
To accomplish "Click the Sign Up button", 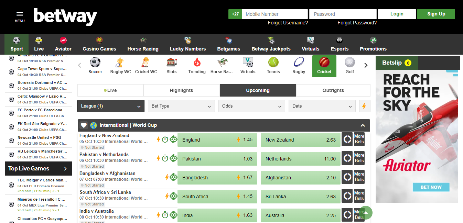I will click(436, 14).
